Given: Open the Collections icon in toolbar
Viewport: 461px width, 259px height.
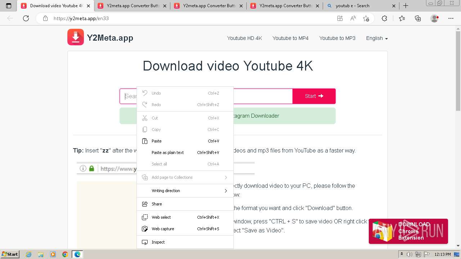Looking at the screenshot, I should pyautogui.click(x=418, y=18).
